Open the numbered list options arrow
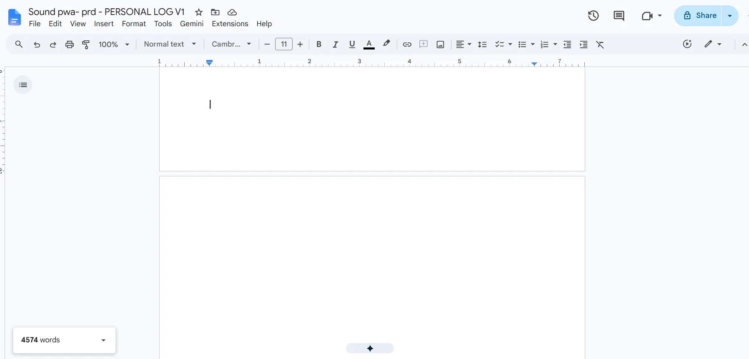749x359 pixels. [x=555, y=45]
